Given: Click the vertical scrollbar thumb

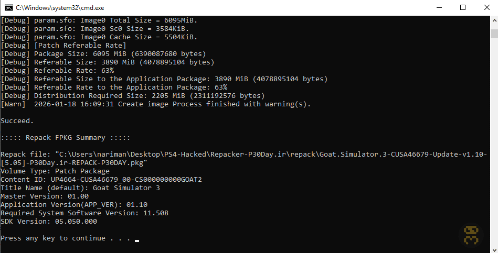Looking at the screenshot, I should pos(494,34).
